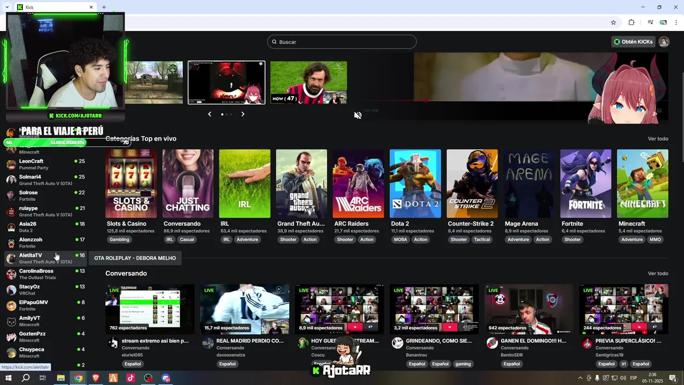Image resolution: width=684 pixels, height=385 pixels.
Task: Open AletitaTV channel in sidebar
Action: click(45, 258)
